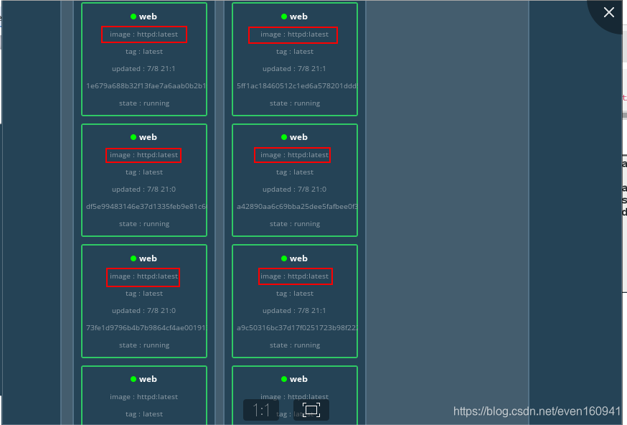The width and height of the screenshot is (627, 425).
Task: Select container ID starting with a9c50316bc37
Action: 296,328
